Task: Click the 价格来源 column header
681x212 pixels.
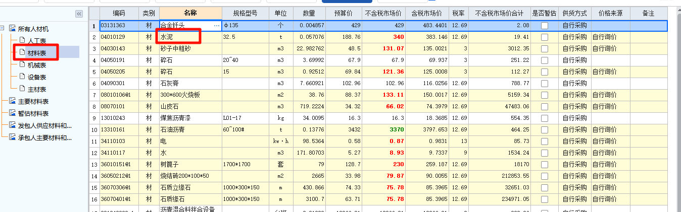Action: click(610, 13)
